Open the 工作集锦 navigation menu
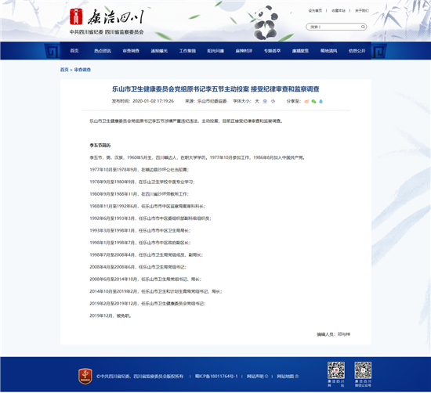The height and width of the screenshot is (393, 431). pyautogui.click(x=187, y=51)
